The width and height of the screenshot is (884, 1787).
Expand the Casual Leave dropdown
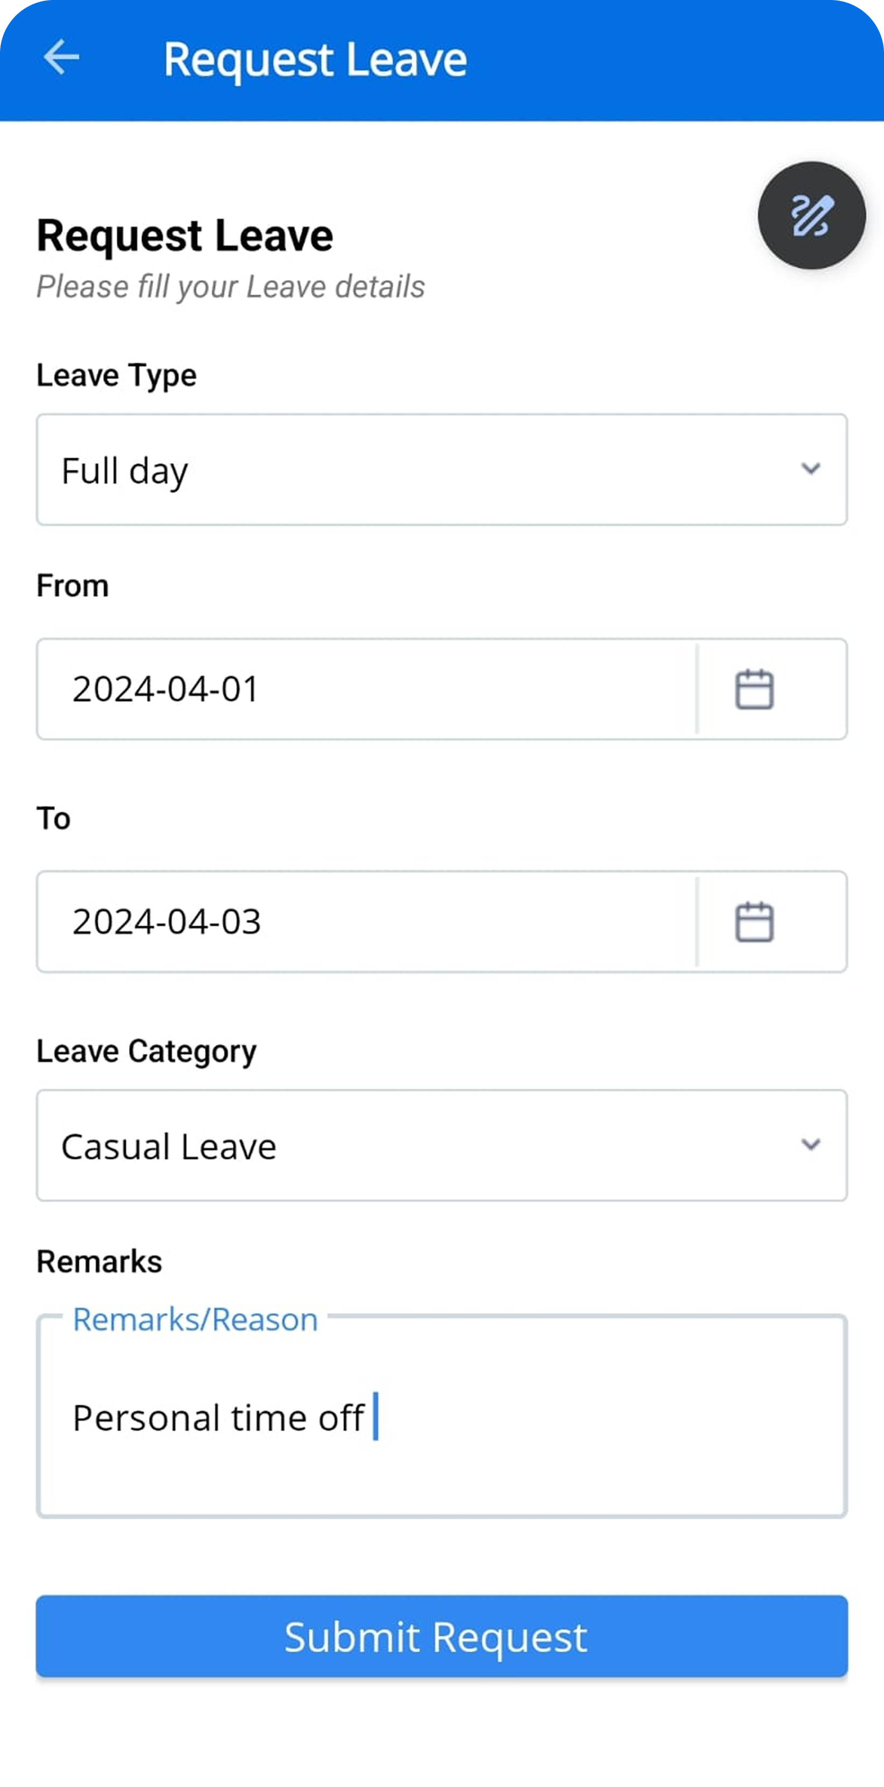pyautogui.click(x=416, y=1145)
